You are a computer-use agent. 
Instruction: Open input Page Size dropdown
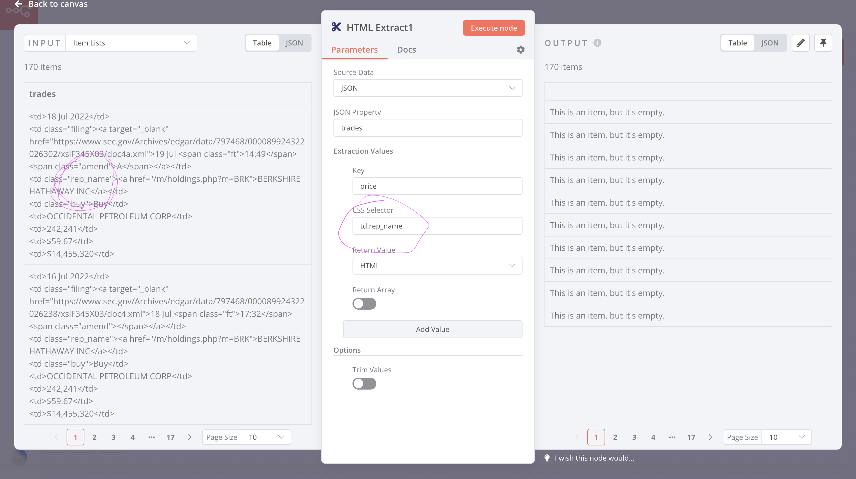point(266,437)
